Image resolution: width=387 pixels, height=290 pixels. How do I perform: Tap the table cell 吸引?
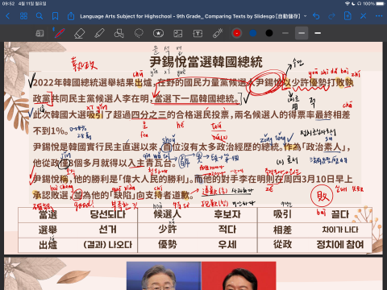[282, 214]
